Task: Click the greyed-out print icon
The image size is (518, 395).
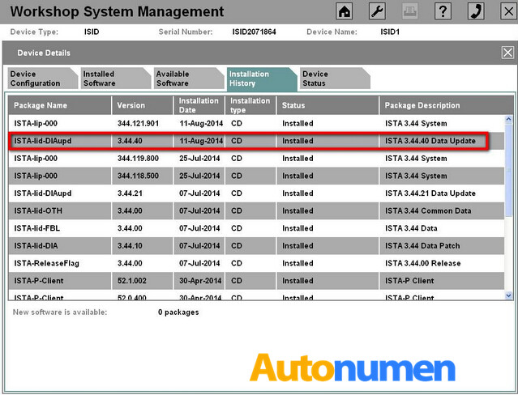Action: (410, 11)
